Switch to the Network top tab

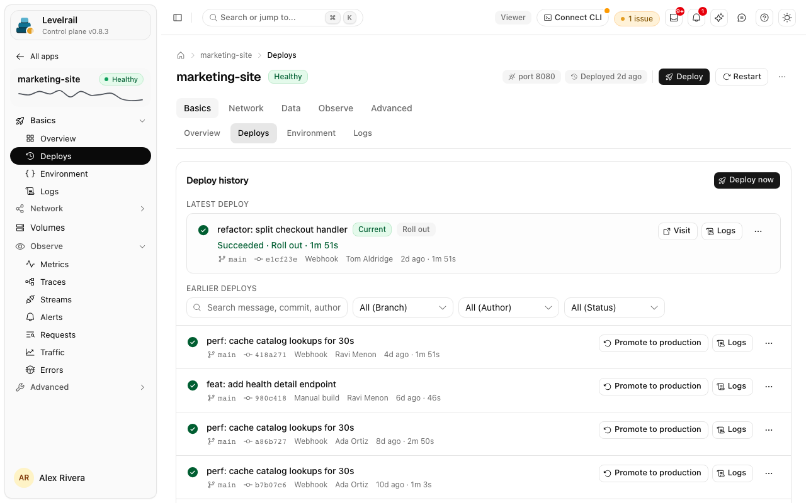tap(246, 108)
